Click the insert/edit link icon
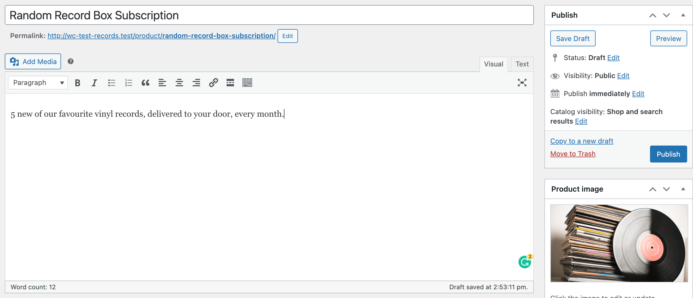Viewport: 693px width, 298px height. 213,83
